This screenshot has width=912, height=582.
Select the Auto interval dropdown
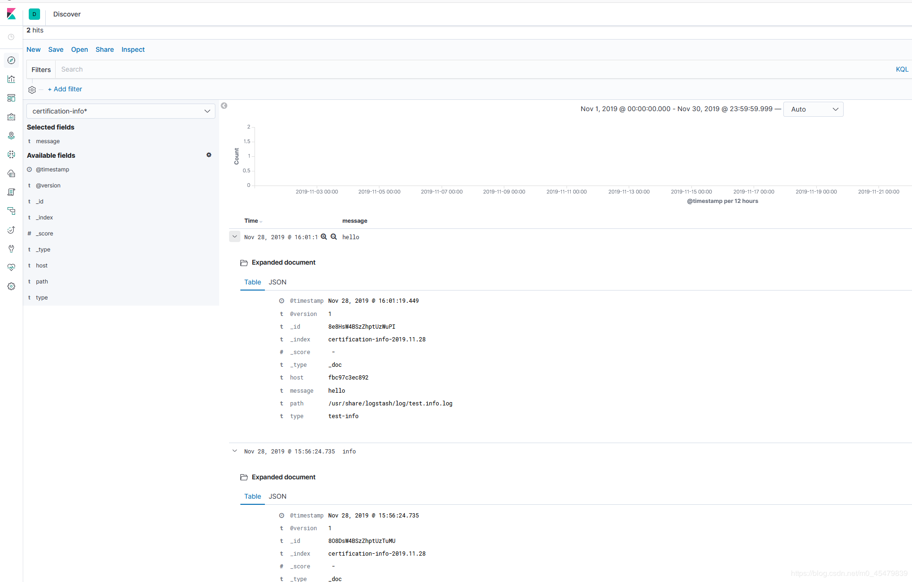(x=812, y=110)
